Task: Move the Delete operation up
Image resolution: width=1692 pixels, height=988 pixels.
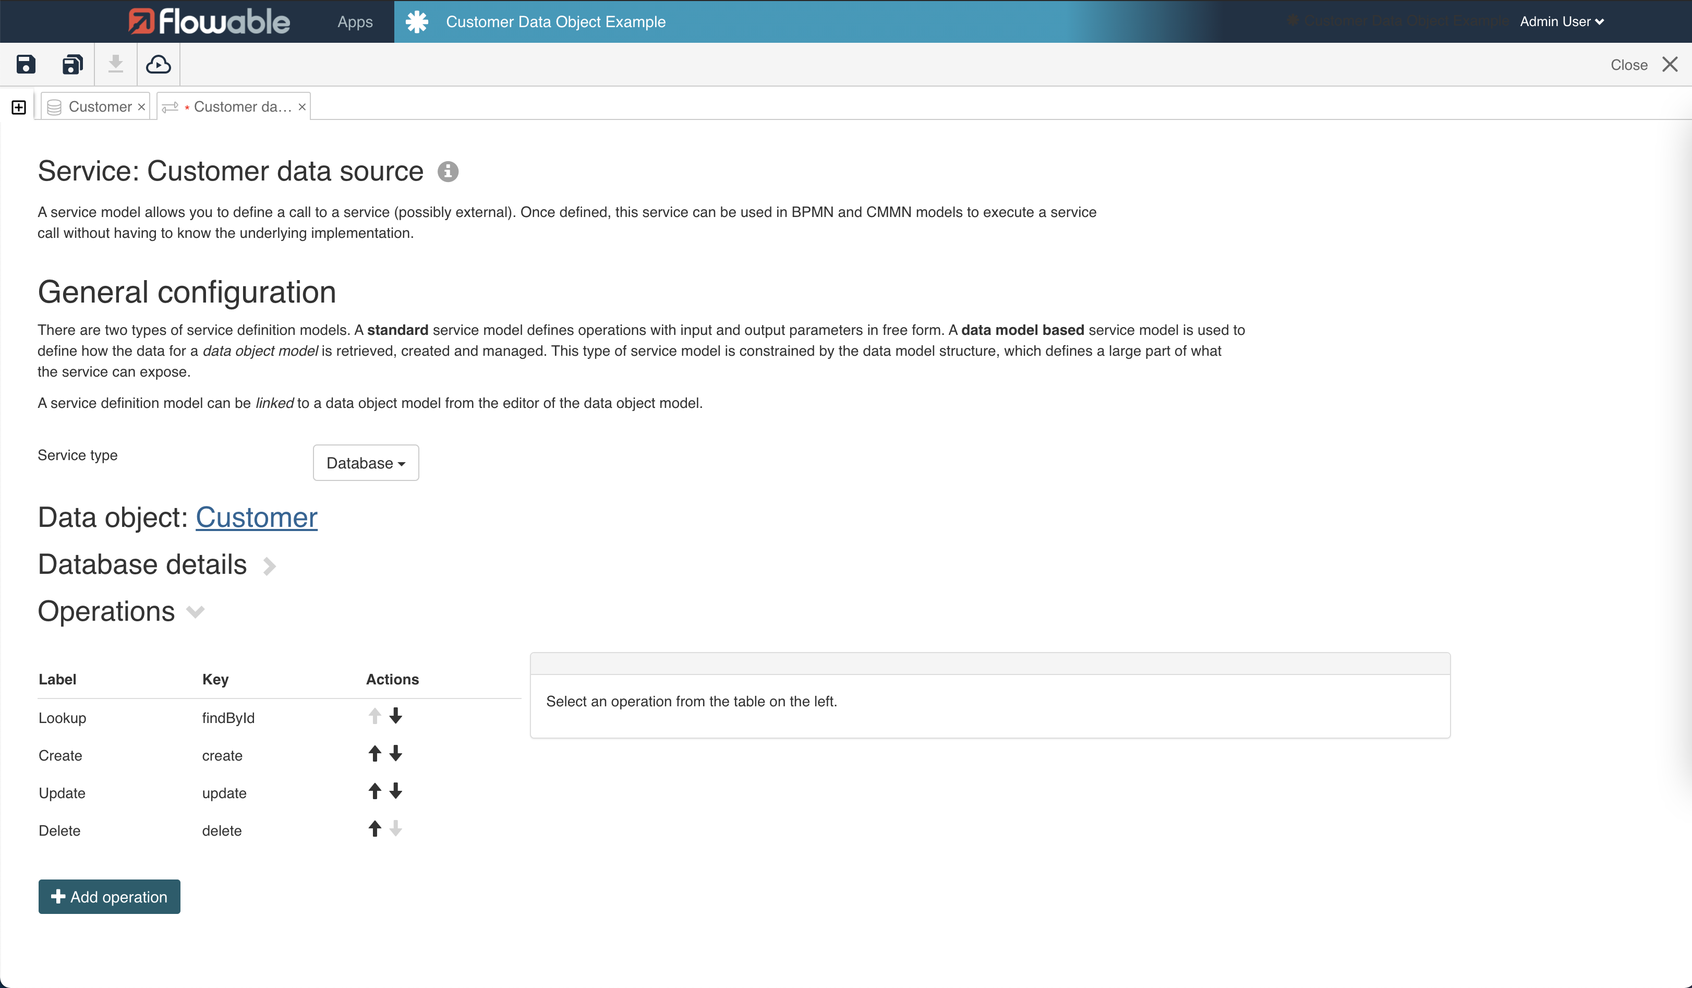Action: coord(374,829)
